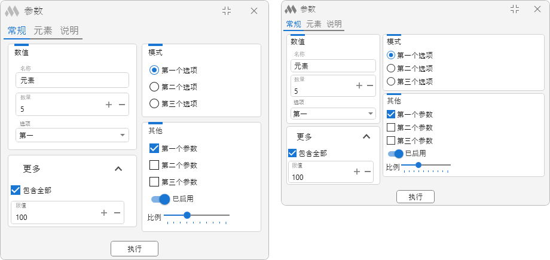Open the 选项 dropdown in left window
The image size is (550, 260).
coord(72,135)
